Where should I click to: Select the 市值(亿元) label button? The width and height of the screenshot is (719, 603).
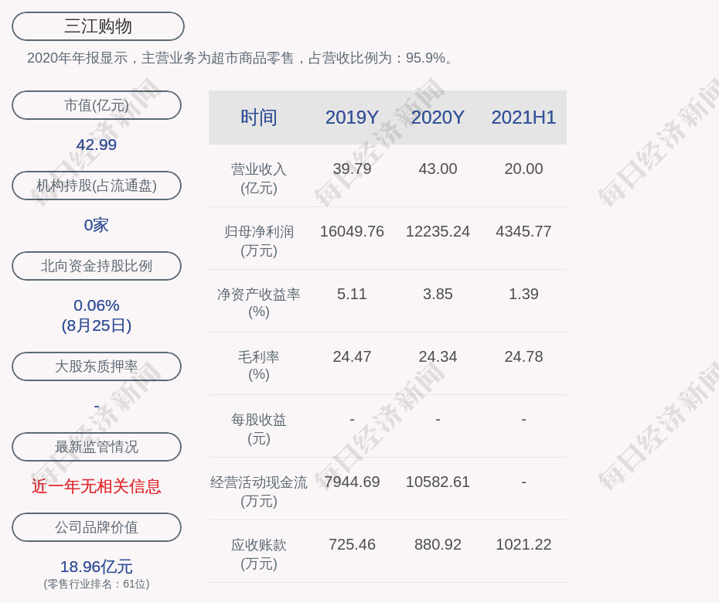97,105
